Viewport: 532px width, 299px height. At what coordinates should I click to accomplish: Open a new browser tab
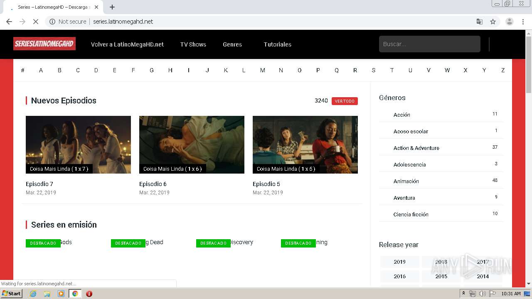pos(112,7)
